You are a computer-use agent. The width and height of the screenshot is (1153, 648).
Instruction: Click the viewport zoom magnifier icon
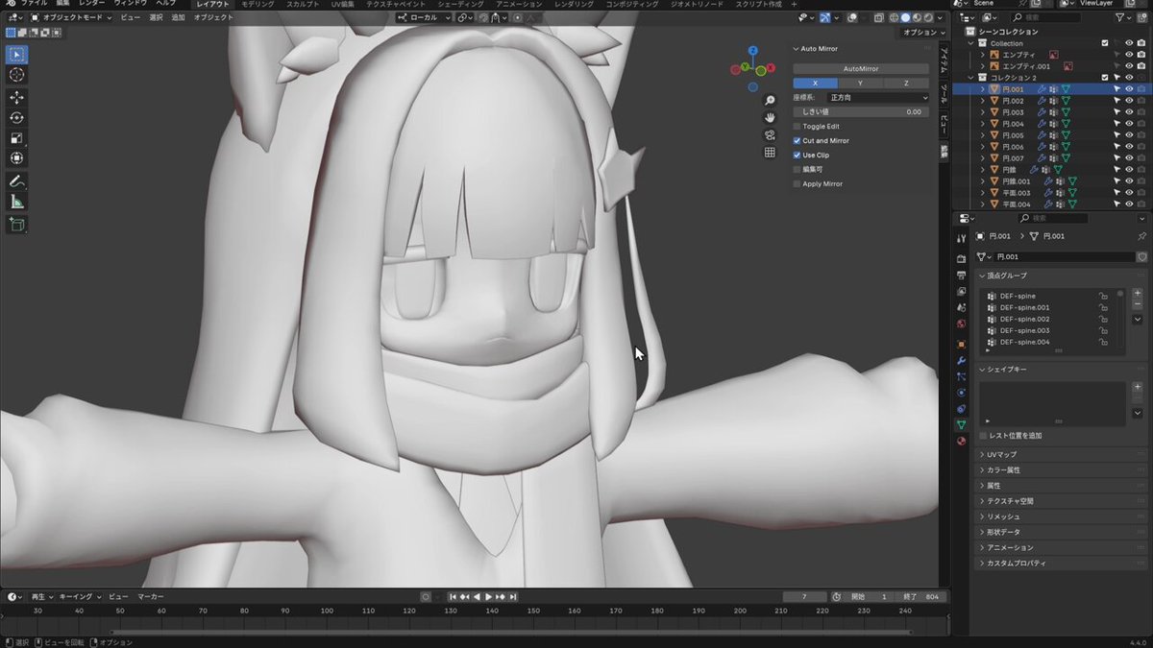click(770, 100)
